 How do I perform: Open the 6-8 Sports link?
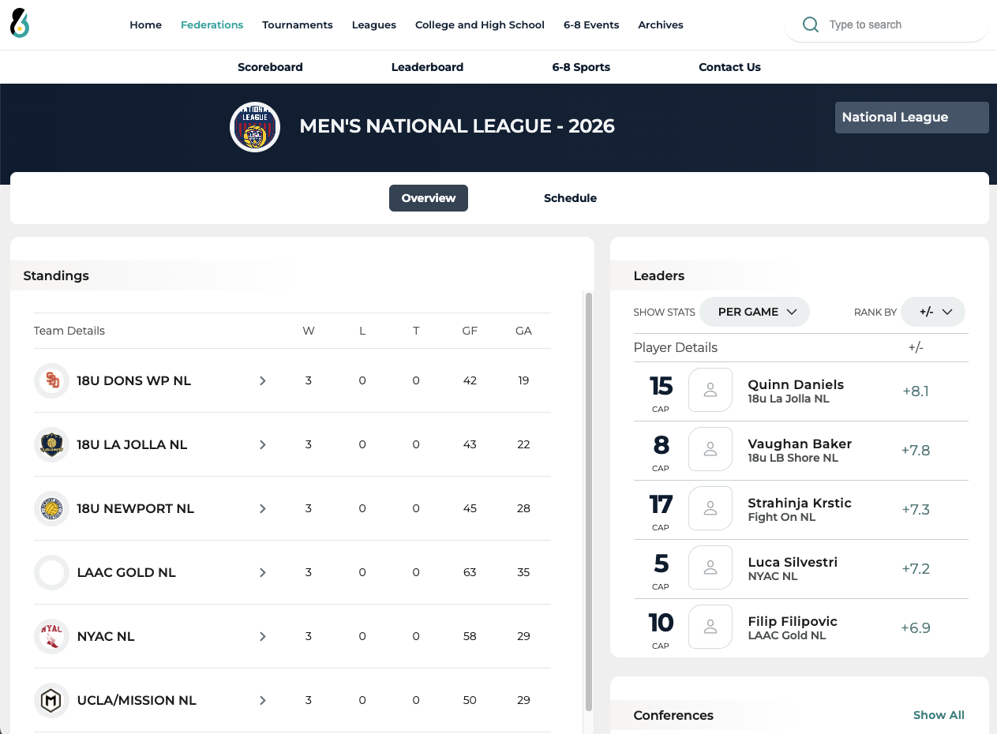point(581,67)
